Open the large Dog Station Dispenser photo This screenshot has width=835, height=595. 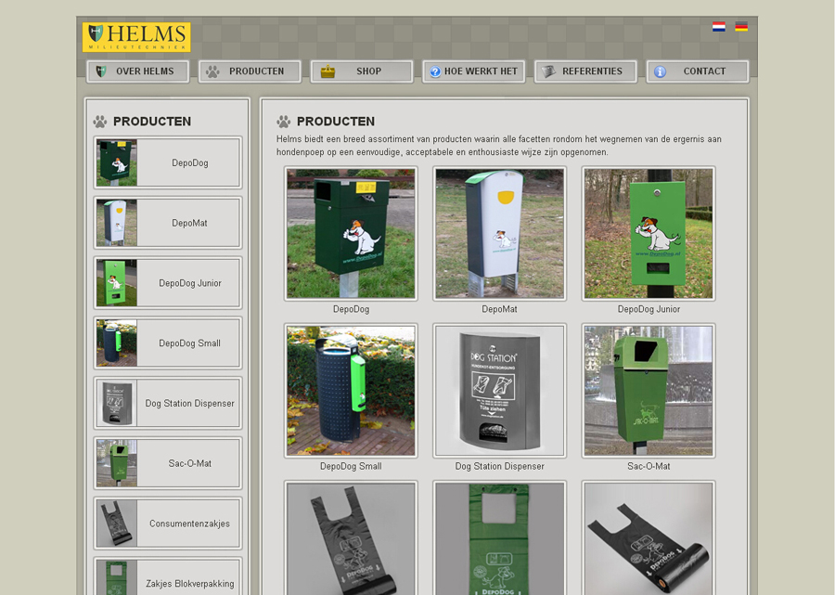pyautogui.click(x=499, y=391)
